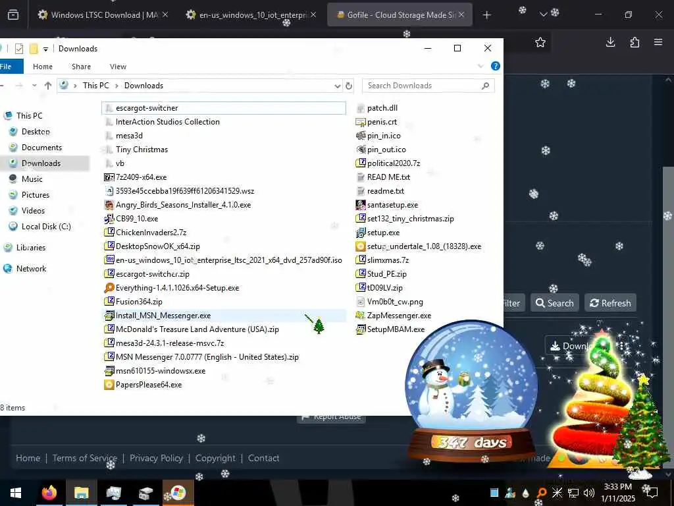Screen dimensions: 674x506
Task: Click the Search Downloads input field
Action: click(428, 86)
